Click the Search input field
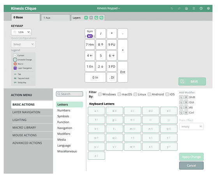The image size is (218, 178). click(70, 94)
